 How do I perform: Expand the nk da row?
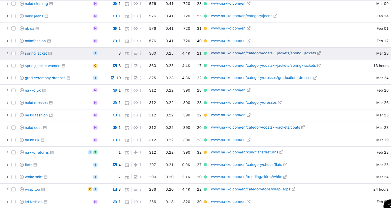[7, 28]
